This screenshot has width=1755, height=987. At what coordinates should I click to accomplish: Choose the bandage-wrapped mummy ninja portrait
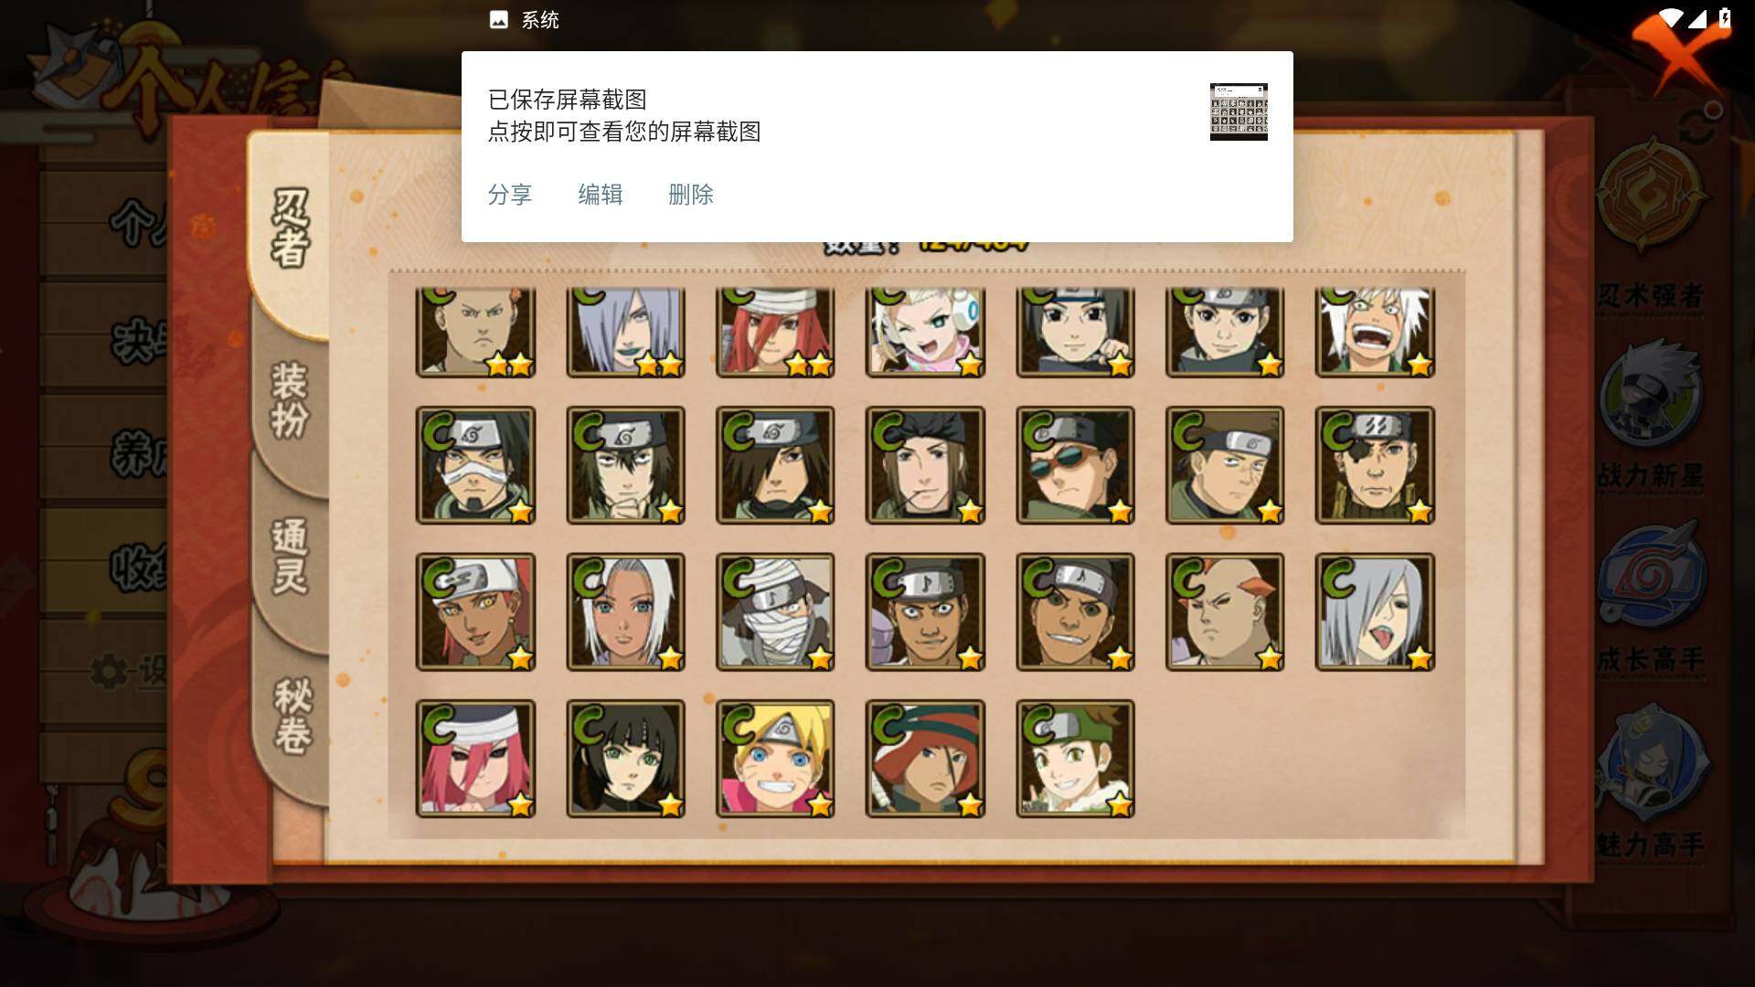(x=775, y=611)
